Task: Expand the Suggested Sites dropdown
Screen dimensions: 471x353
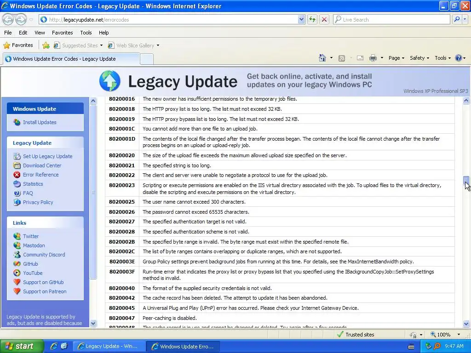Action: (101, 46)
